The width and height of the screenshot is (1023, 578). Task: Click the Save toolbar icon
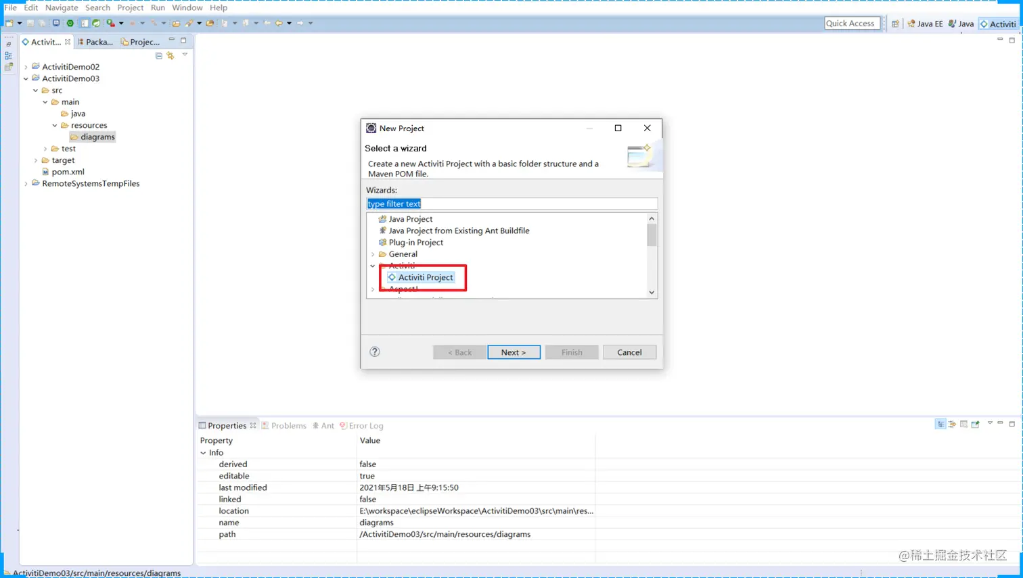point(30,23)
